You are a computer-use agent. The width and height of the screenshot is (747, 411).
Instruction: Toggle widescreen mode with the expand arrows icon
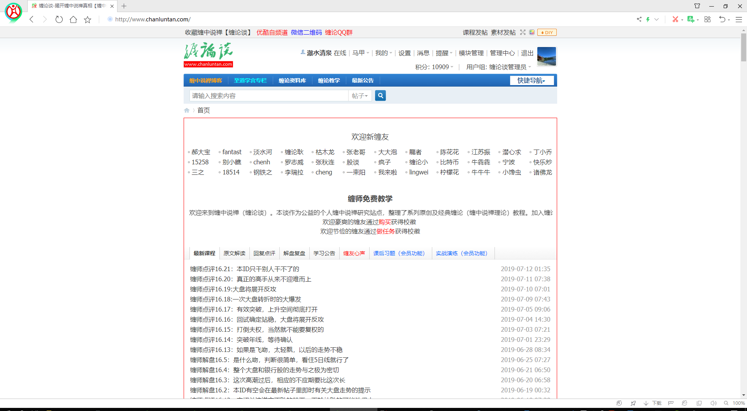tap(523, 32)
